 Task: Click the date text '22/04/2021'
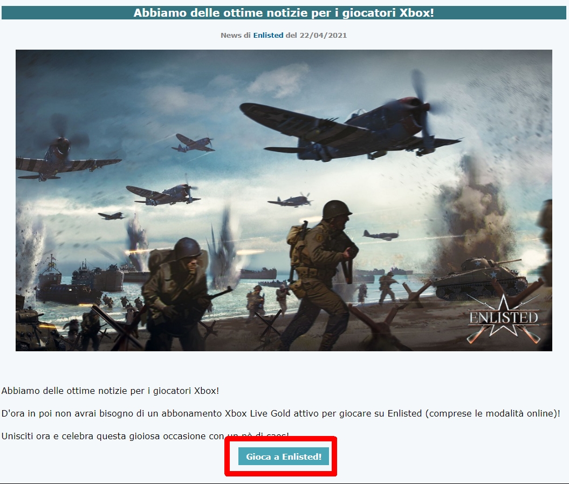tap(323, 35)
